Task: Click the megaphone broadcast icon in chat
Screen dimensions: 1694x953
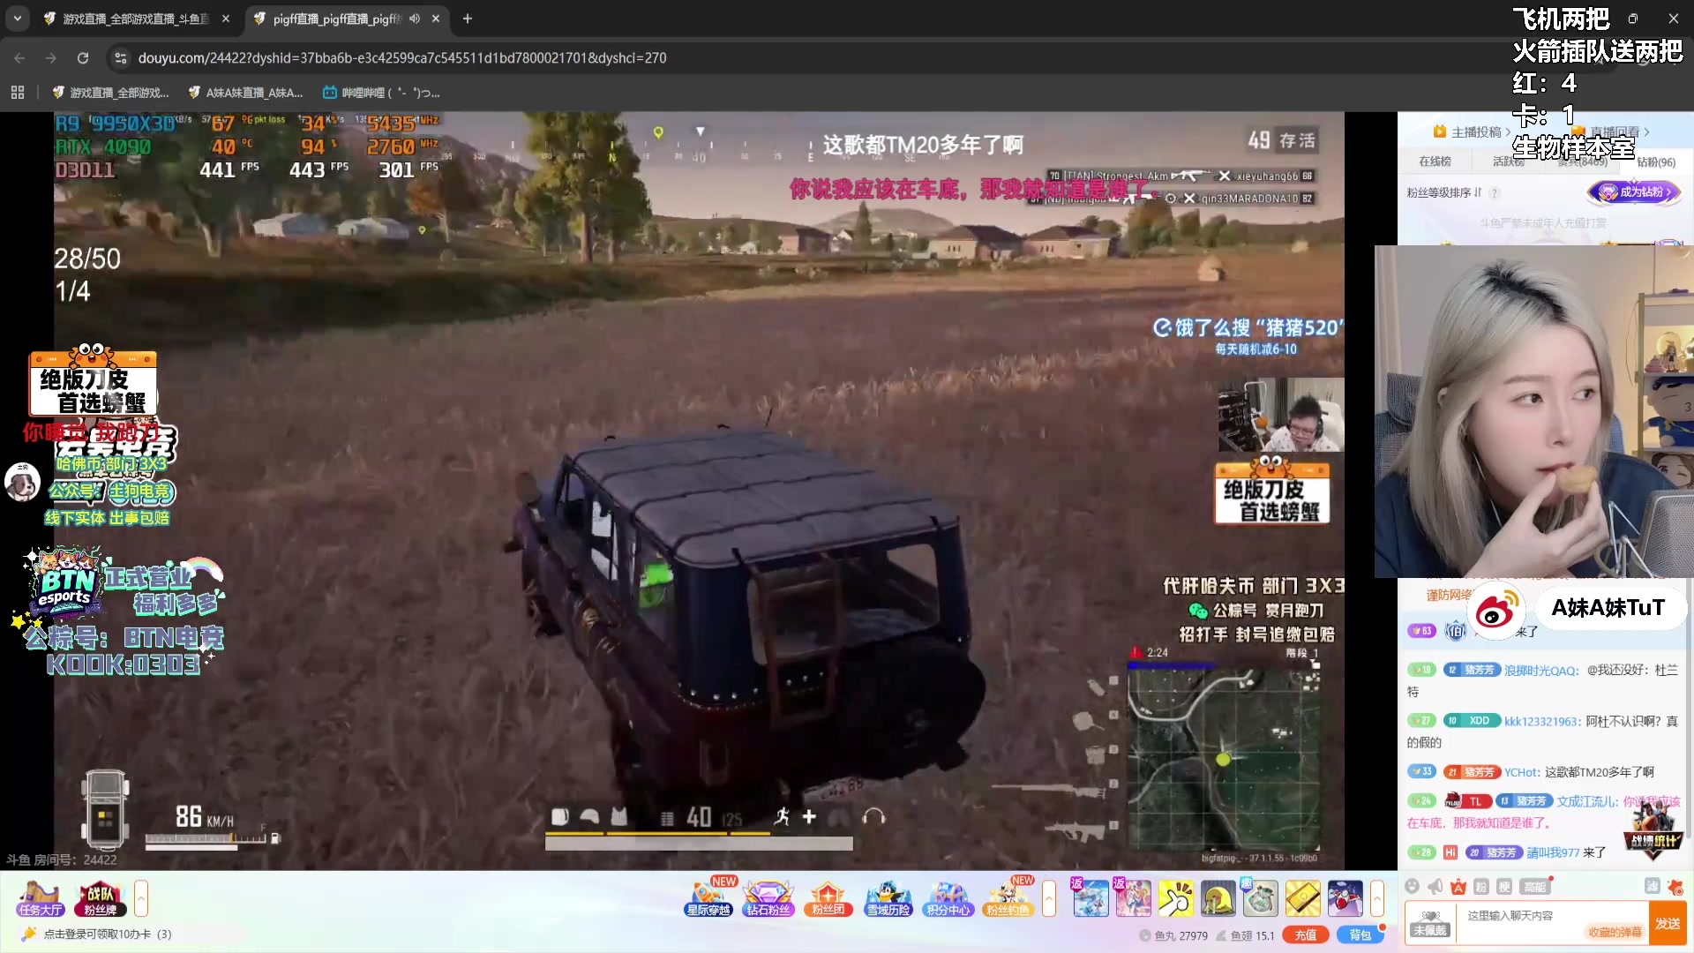Action: tap(1435, 887)
